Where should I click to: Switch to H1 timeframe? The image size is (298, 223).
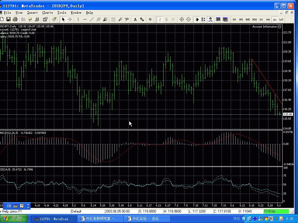261,19
